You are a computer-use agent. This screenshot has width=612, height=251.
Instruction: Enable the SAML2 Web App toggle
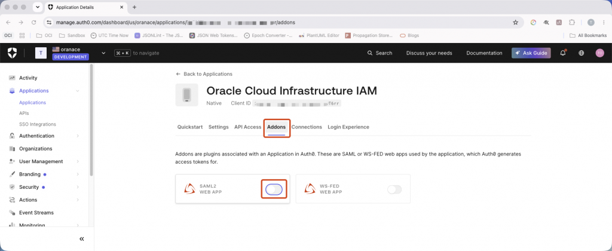273,189
